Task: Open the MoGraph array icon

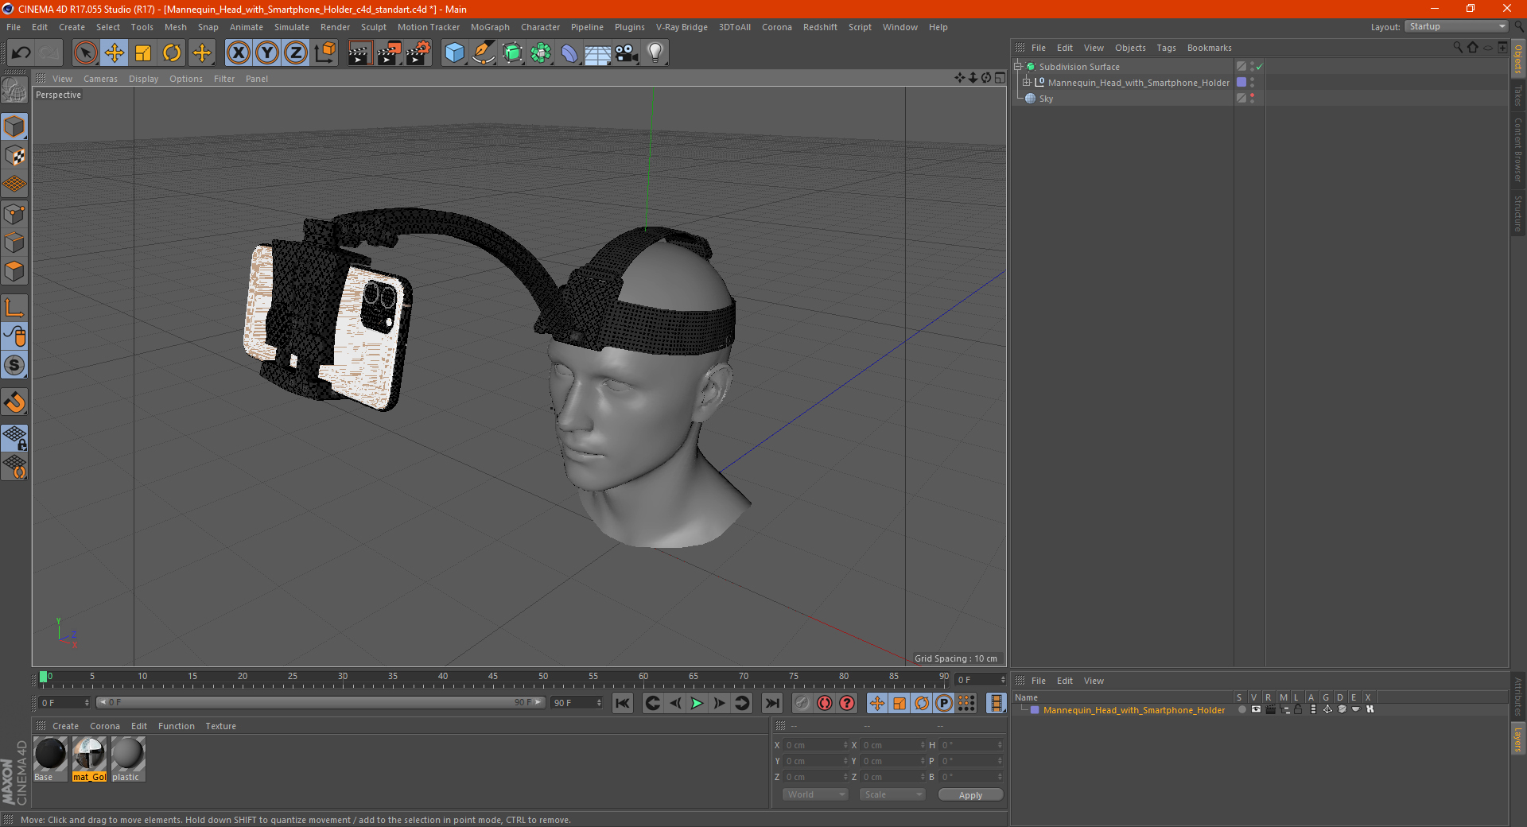Action: pos(541,53)
